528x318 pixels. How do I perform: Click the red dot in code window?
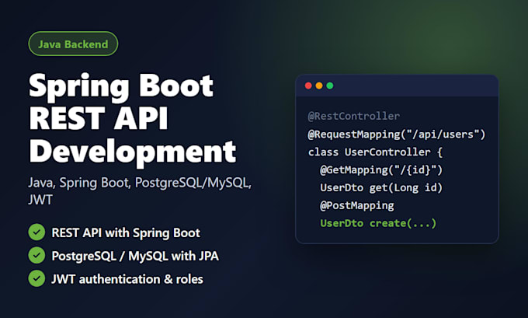[x=308, y=86]
